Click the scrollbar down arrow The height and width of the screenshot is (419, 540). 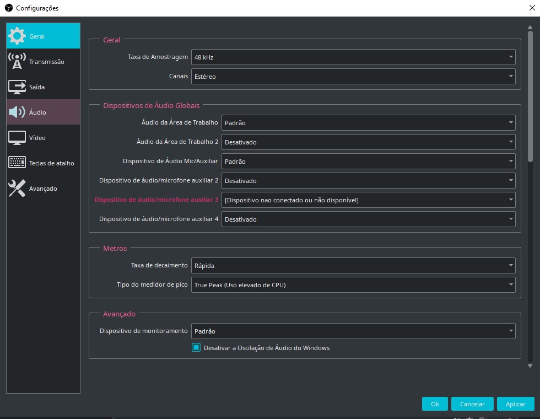click(x=530, y=366)
